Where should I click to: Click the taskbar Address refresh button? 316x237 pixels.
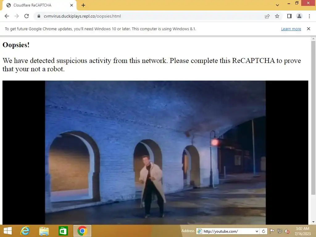click(x=264, y=231)
